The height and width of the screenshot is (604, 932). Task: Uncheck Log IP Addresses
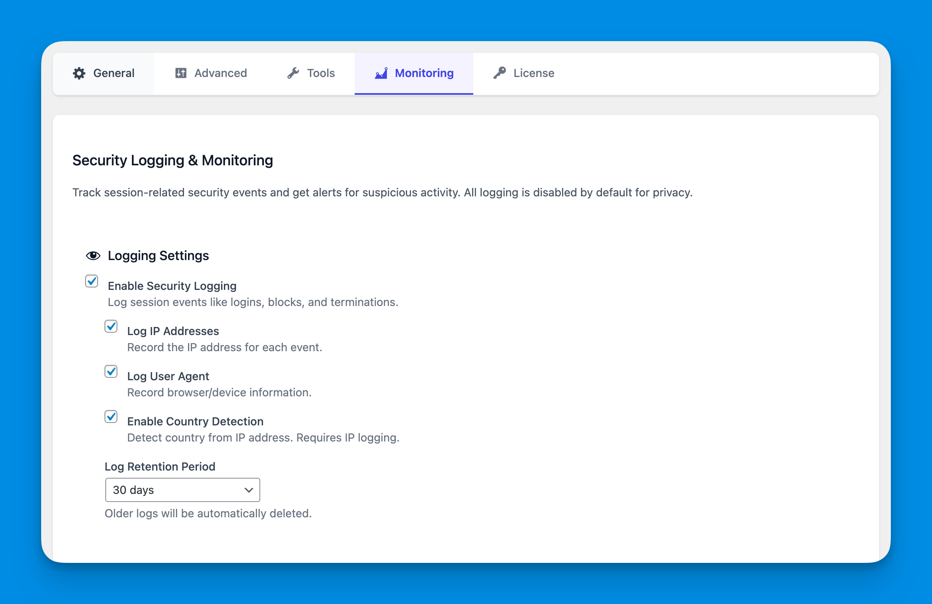pos(111,326)
